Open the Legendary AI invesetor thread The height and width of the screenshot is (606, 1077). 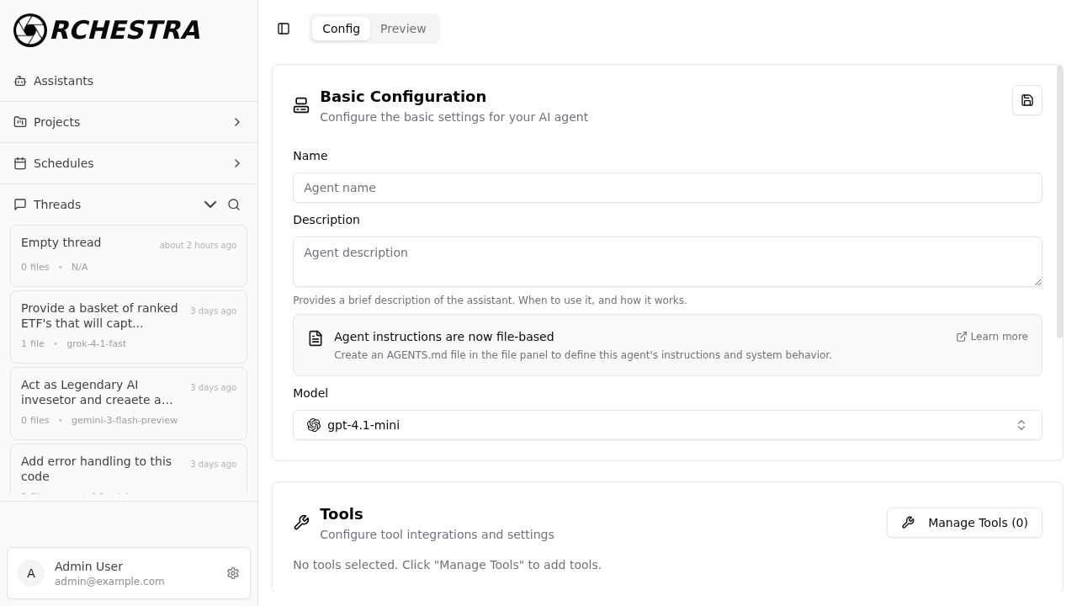coord(129,403)
